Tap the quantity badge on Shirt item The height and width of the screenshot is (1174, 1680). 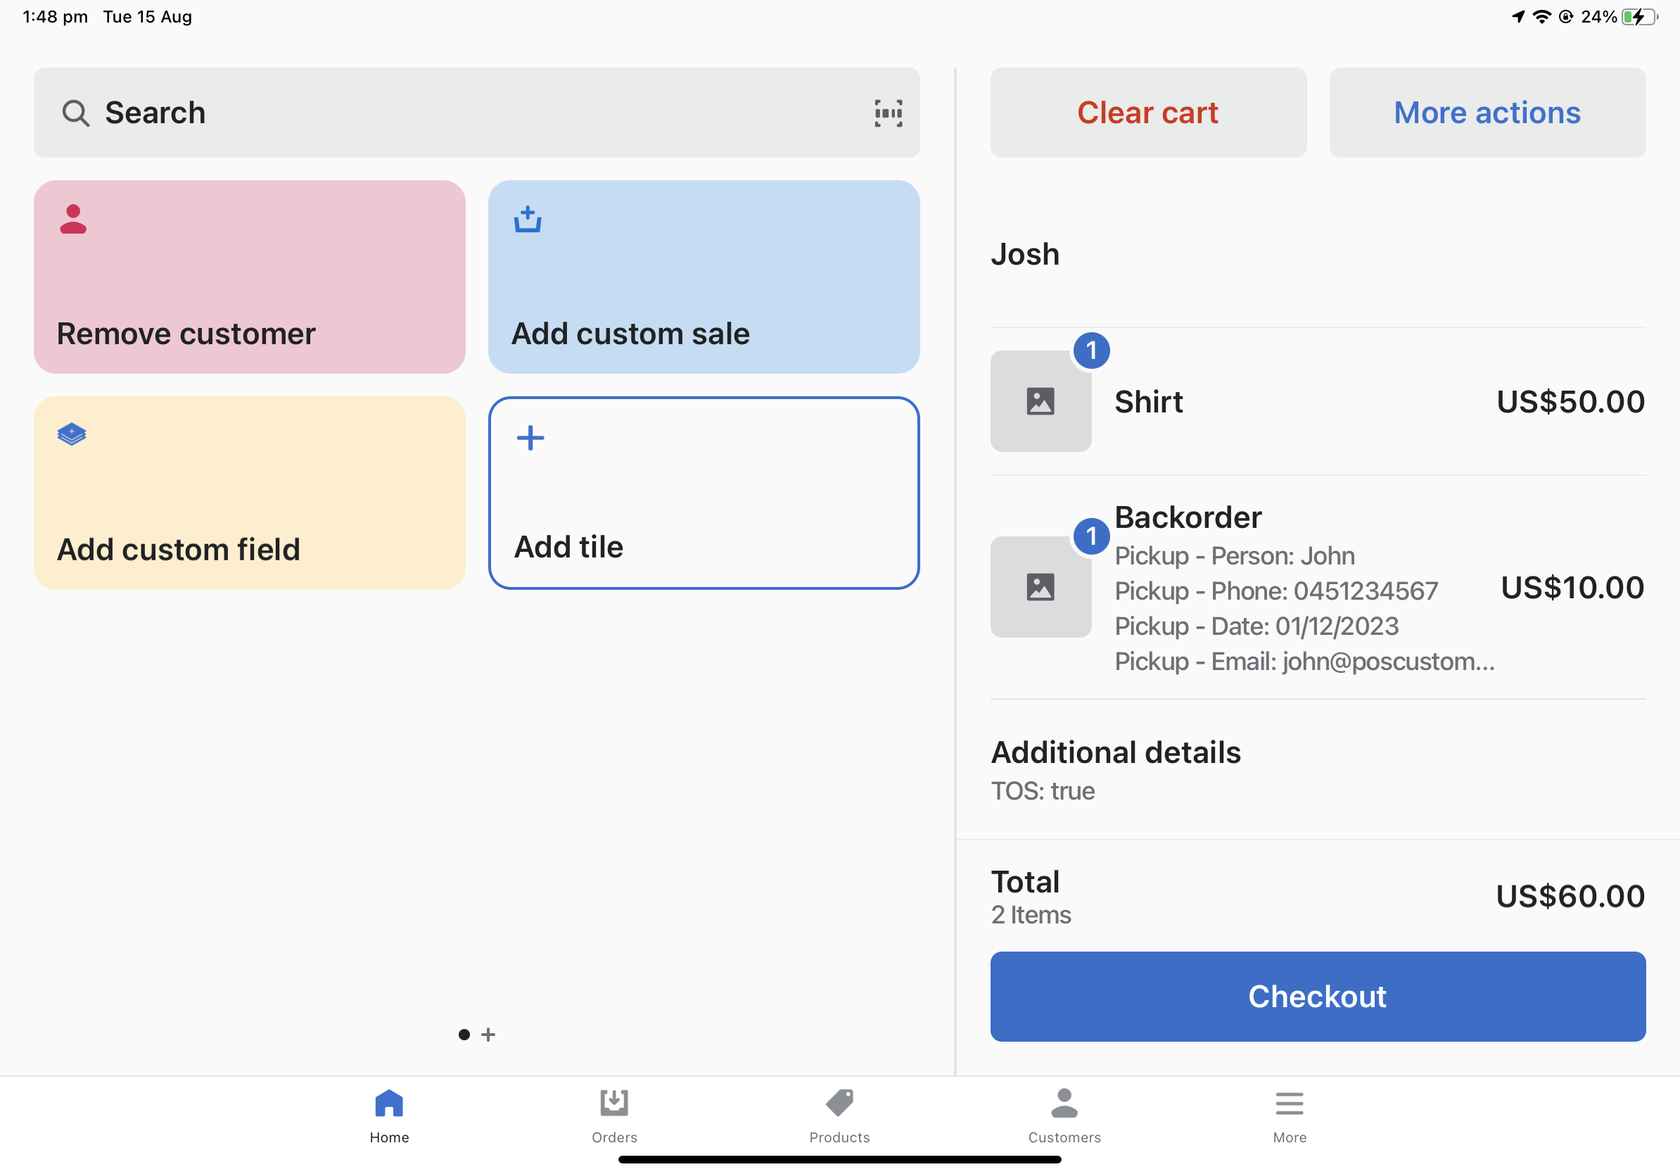(1091, 351)
